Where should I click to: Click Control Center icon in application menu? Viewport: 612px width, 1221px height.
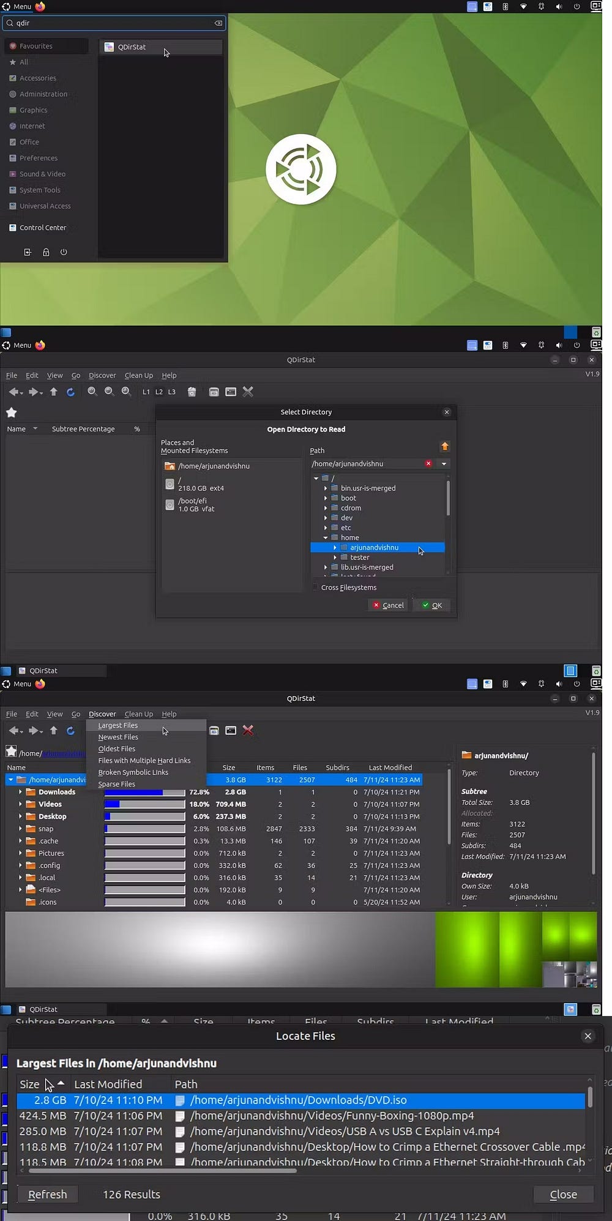tap(13, 228)
